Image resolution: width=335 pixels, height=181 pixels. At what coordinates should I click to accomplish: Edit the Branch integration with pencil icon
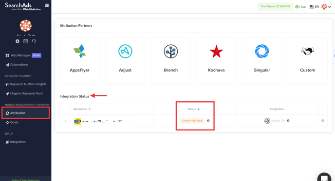(283, 121)
